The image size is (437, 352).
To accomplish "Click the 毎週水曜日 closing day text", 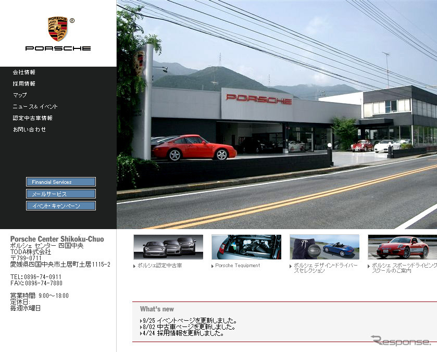I will click(x=26, y=308).
